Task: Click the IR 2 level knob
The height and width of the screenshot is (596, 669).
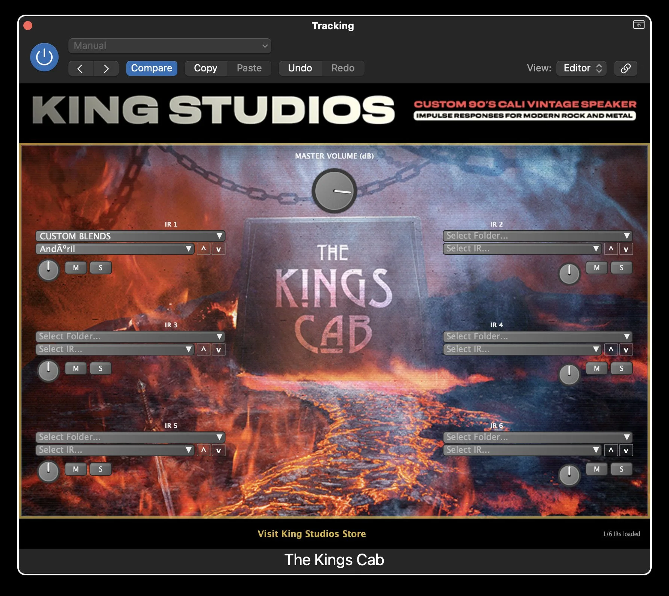Action: click(x=569, y=274)
